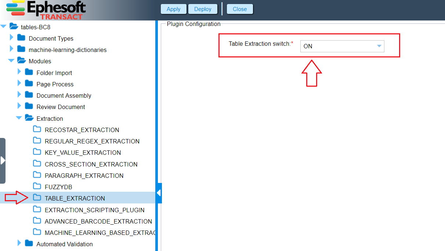Click the Document Types folder icon
The height and width of the screenshot is (251, 445).
pos(21,37)
